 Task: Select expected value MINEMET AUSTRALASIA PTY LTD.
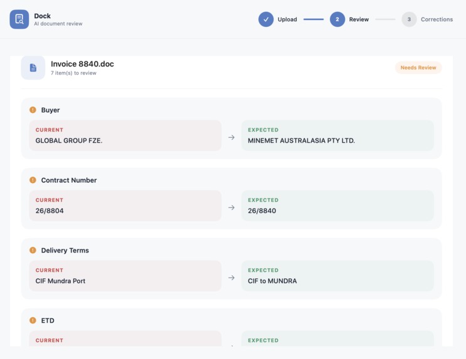coord(301,140)
